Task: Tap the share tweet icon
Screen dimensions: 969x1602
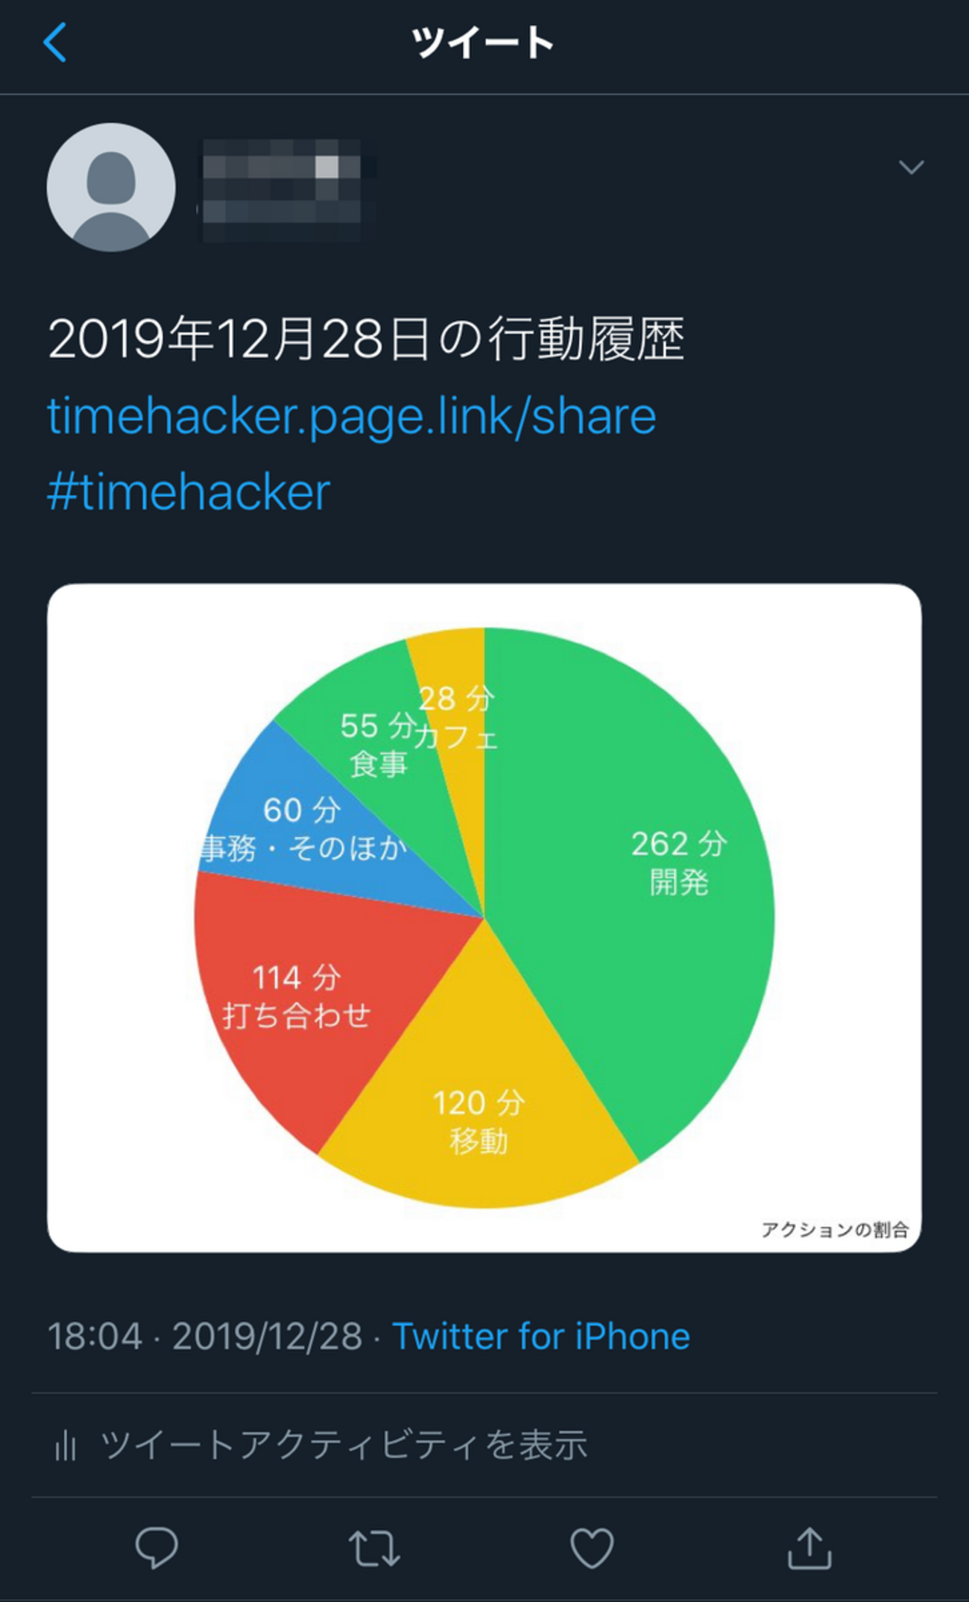Action: click(809, 1548)
